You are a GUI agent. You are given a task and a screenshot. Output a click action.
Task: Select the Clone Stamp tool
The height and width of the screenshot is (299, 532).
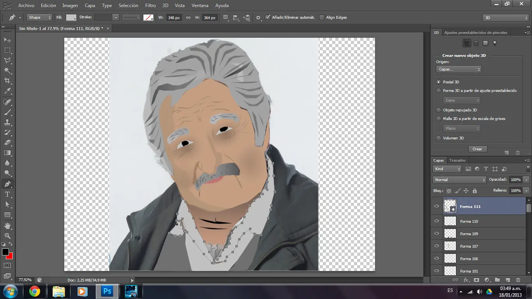(7, 122)
